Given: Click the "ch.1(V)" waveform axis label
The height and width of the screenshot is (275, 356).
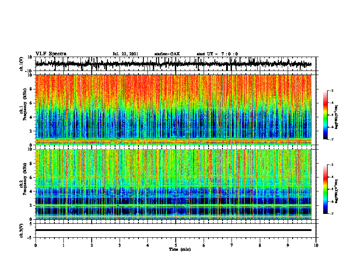Looking at the screenshot, I should click(21, 64).
